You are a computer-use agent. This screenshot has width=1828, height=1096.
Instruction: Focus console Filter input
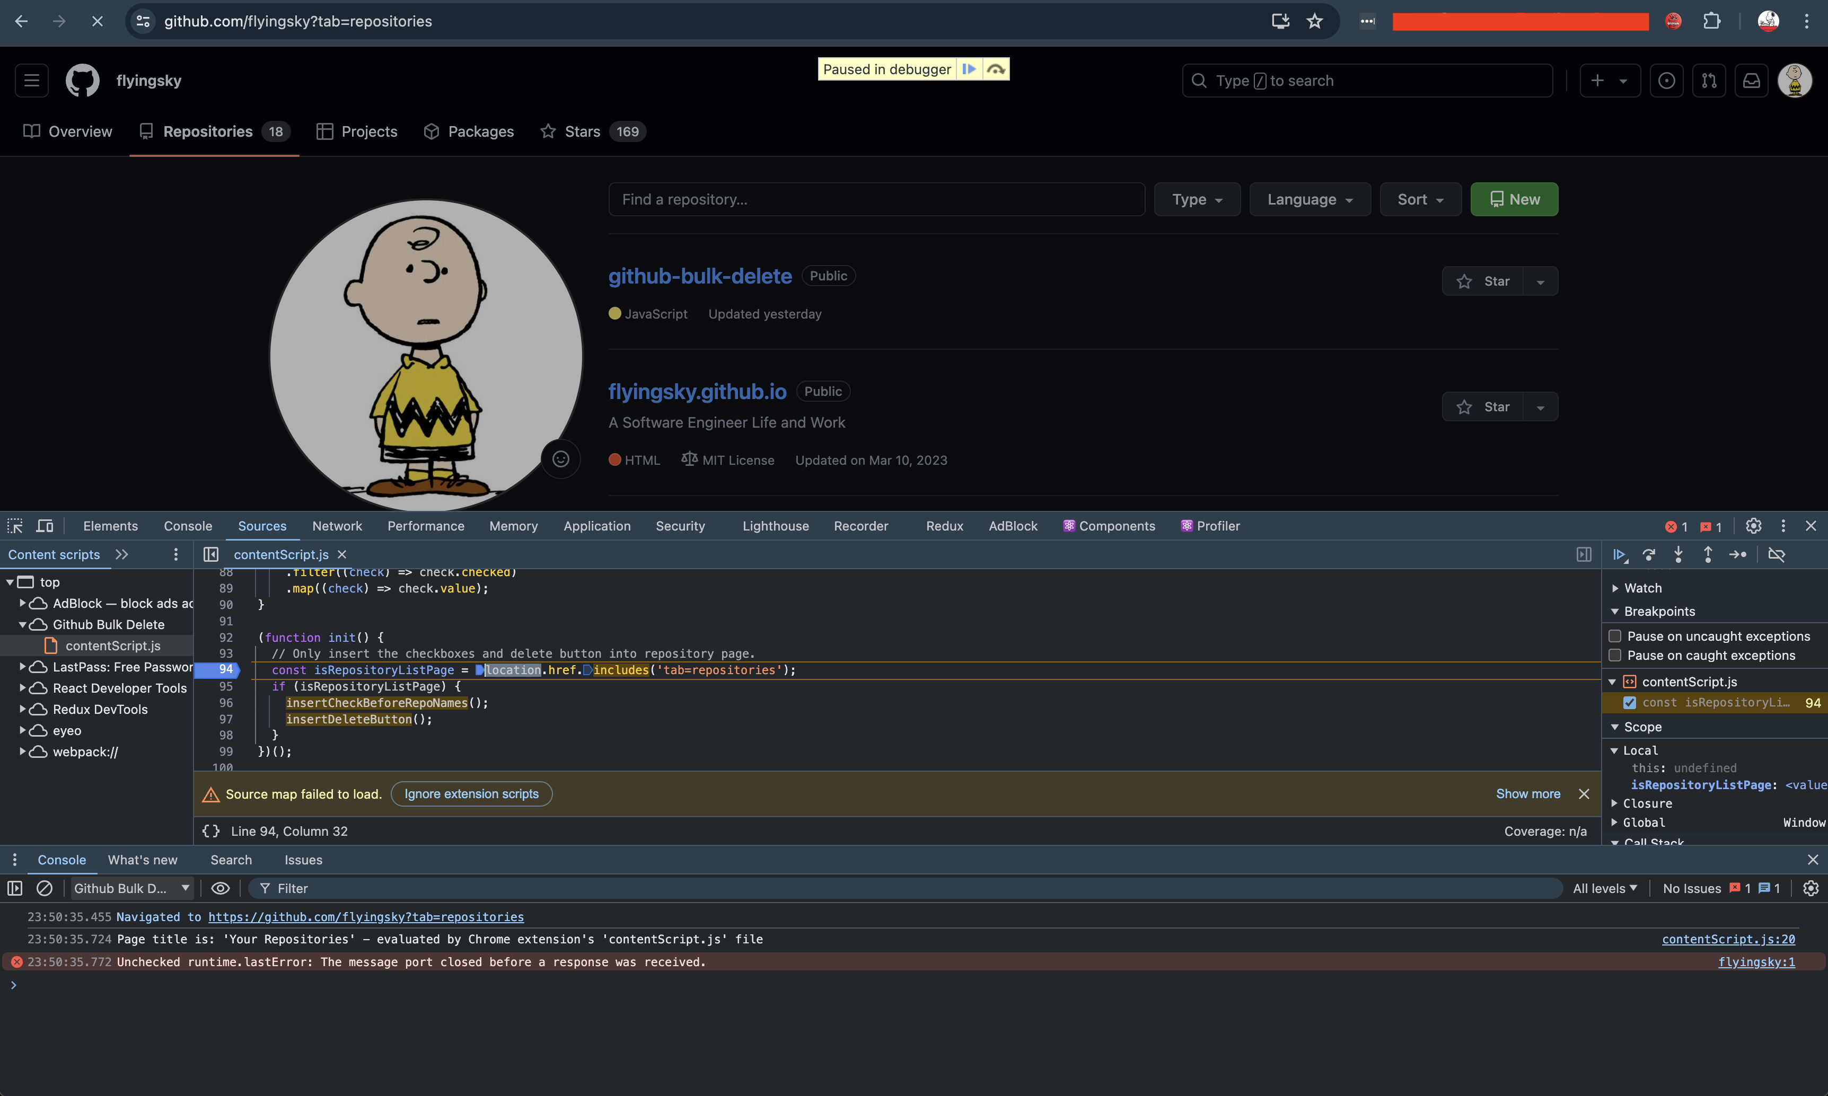tap(905, 888)
